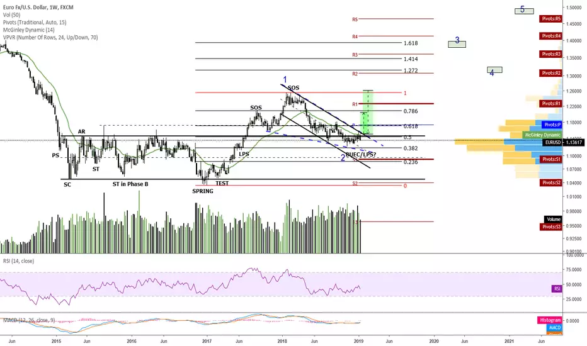Select the SPRING annotation text
Screen dimensions: 587x346
[203, 191]
